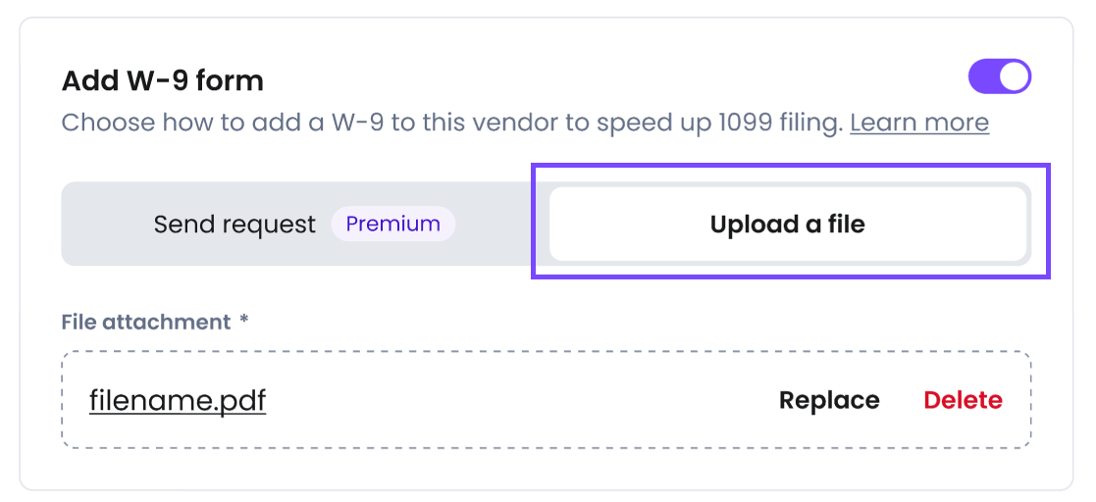1096x502 pixels.
Task: Click the "Send request" label text
Action: pyautogui.click(x=235, y=225)
